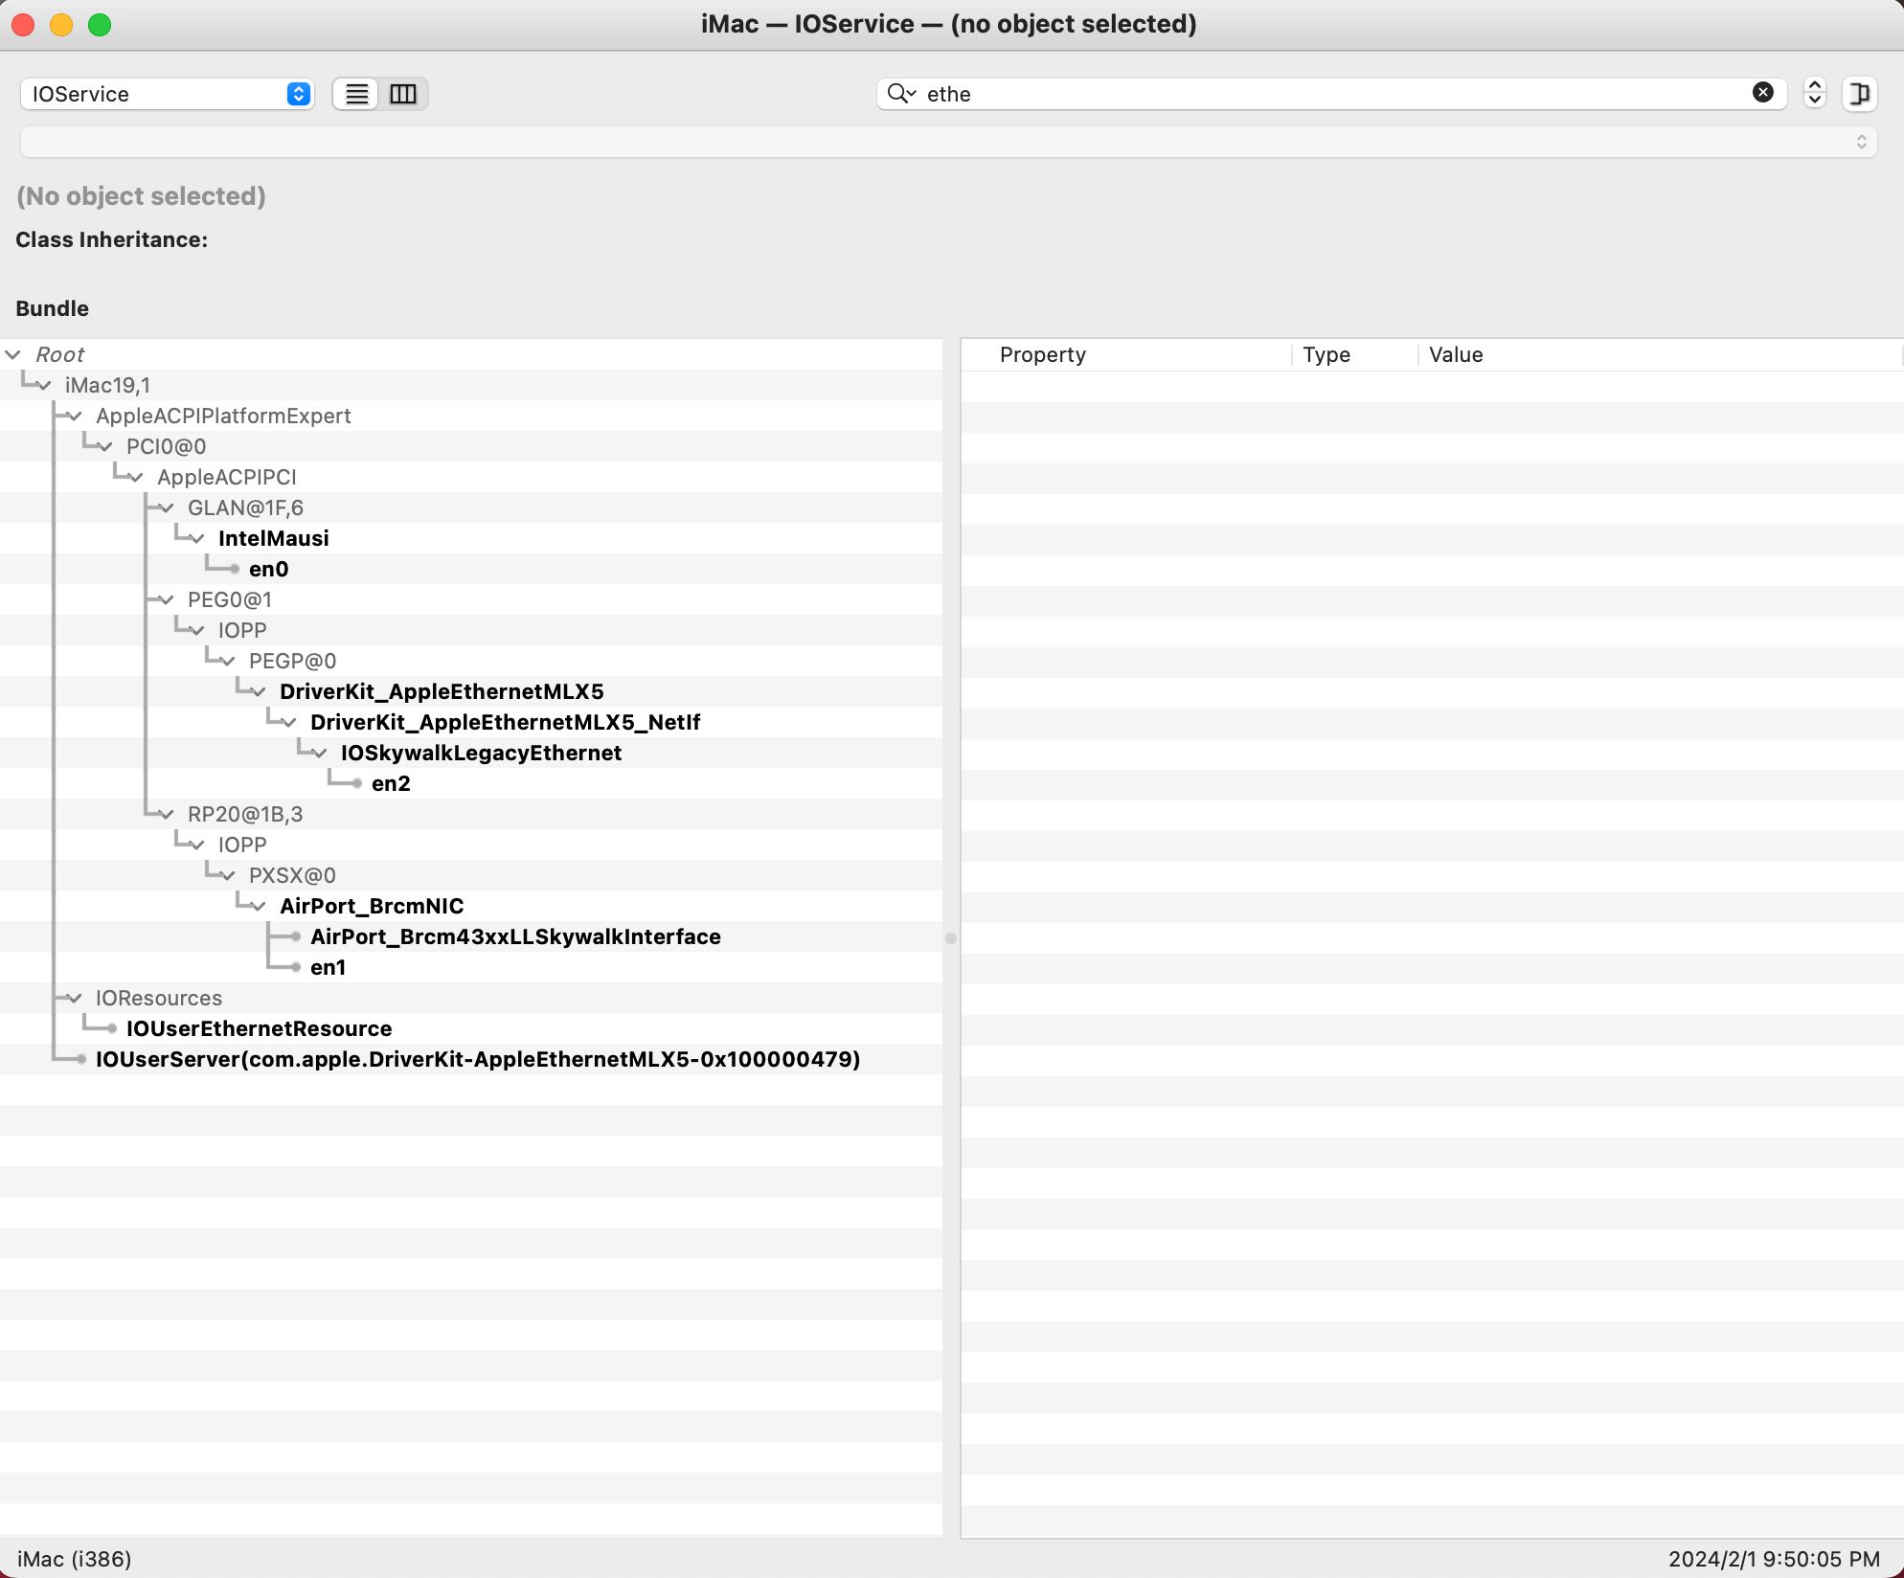
Task: Click the split pane divider handle
Action: pos(951,938)
